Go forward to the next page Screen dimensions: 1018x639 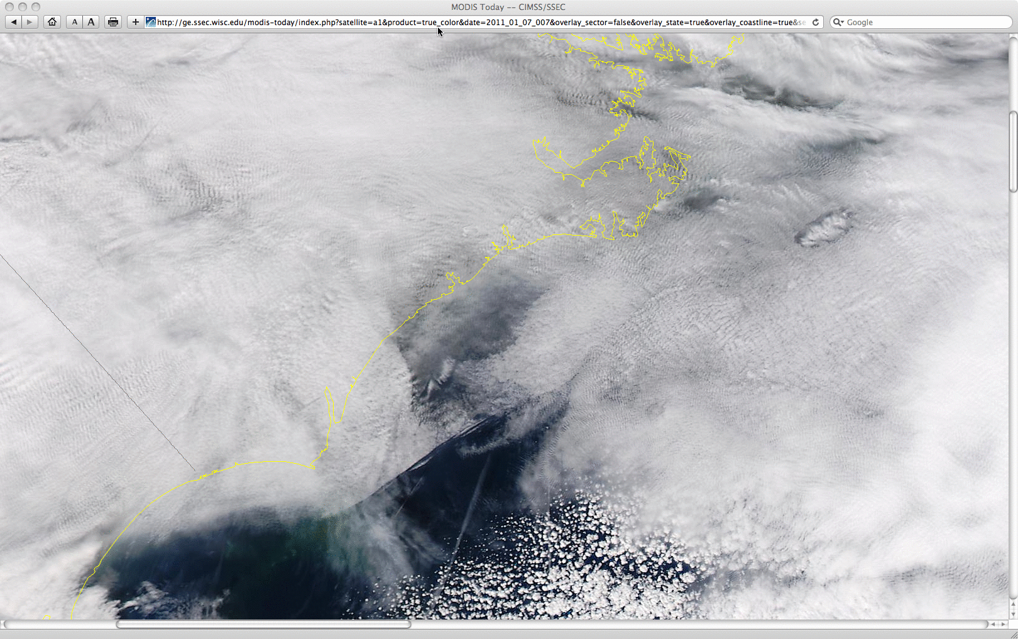[30, 22]
